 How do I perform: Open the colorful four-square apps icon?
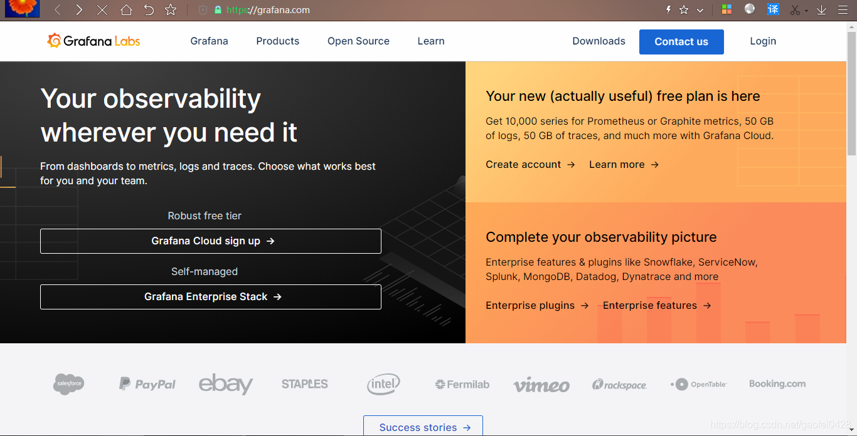click(x=727, y=9)
